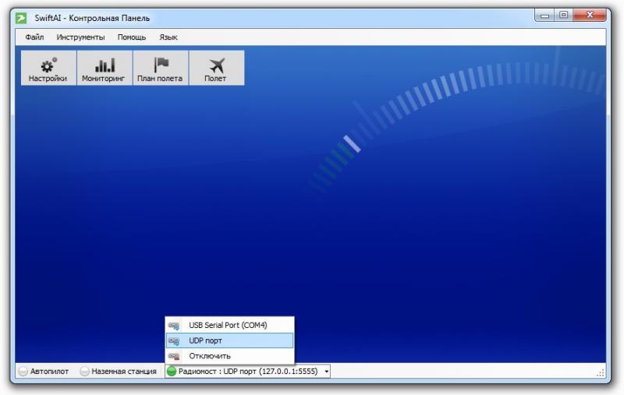Open the Инструменты menu
This screenshot has height=395, width=624.
click(80, 37)
